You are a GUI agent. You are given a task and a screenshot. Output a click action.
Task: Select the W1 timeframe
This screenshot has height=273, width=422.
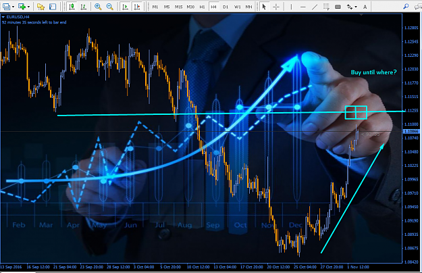tap(237, 7)
